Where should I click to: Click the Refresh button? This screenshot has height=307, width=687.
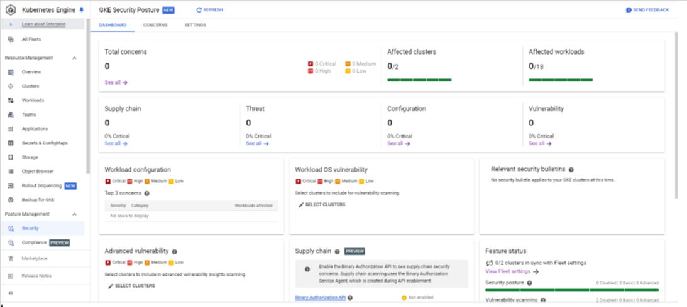(x=209, y=10)
